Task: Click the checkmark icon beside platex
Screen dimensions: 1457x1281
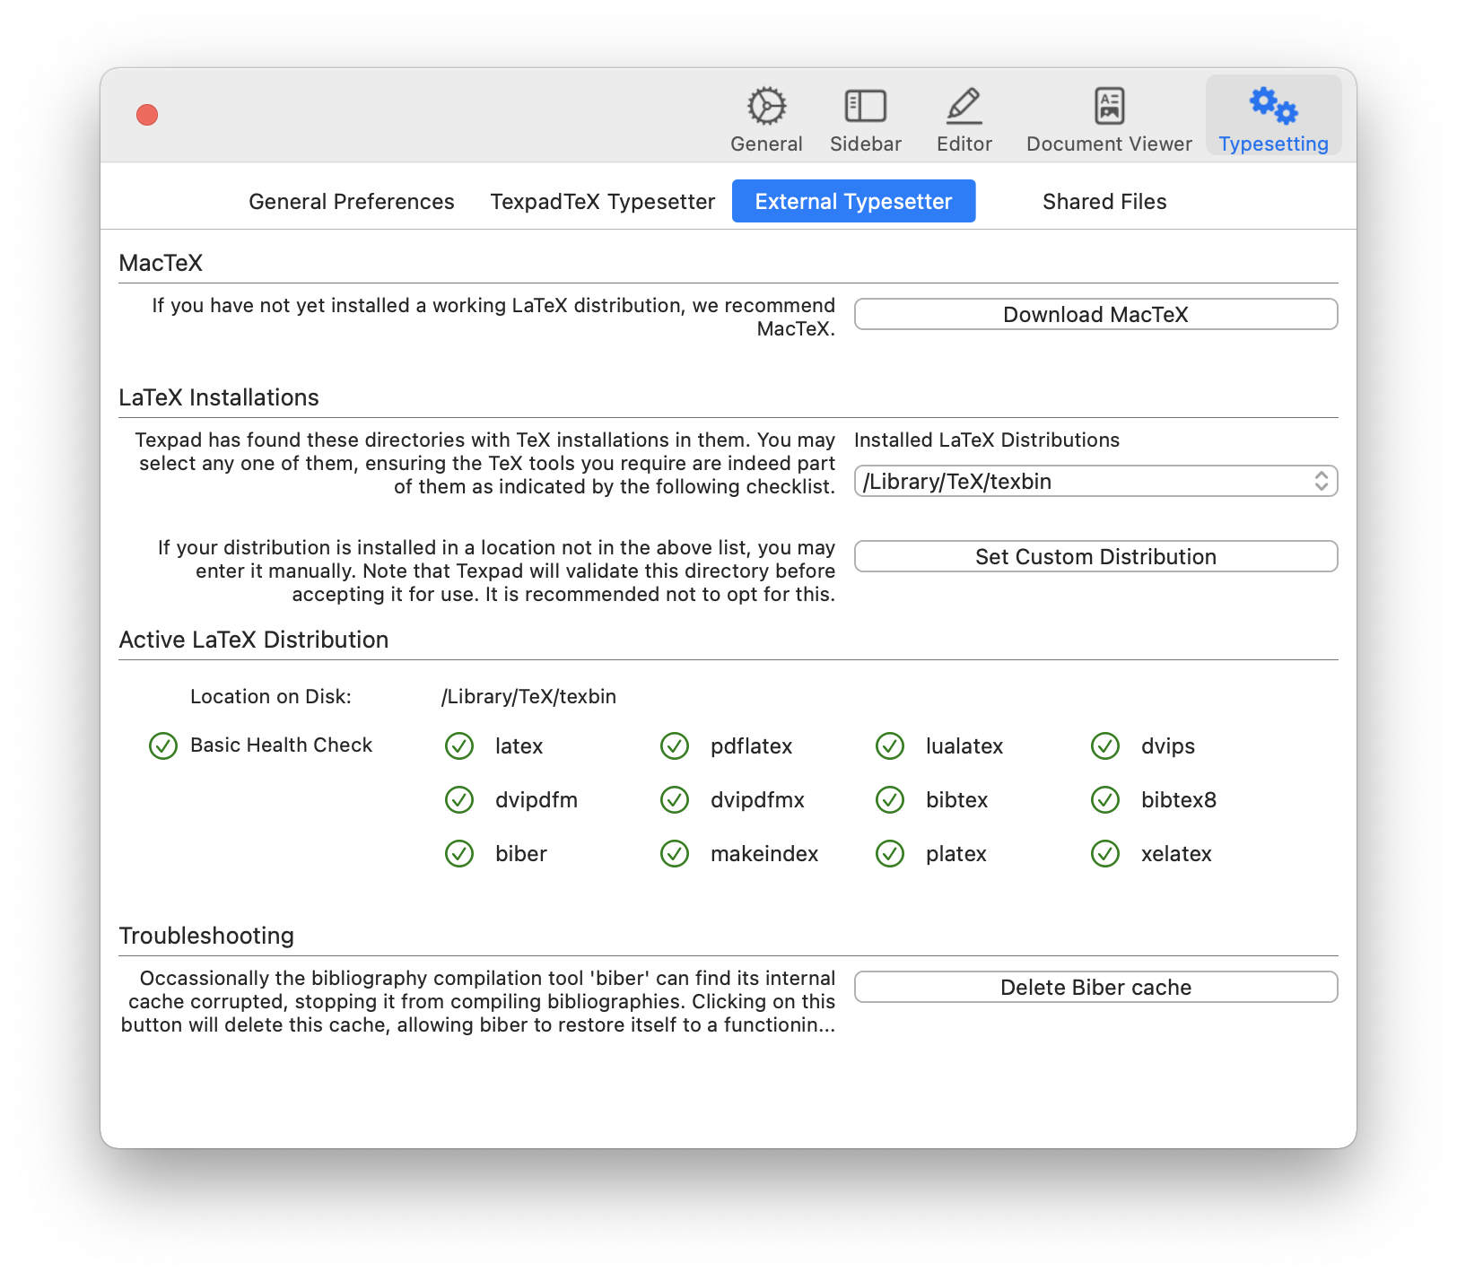Action: [x=890, y=853]
